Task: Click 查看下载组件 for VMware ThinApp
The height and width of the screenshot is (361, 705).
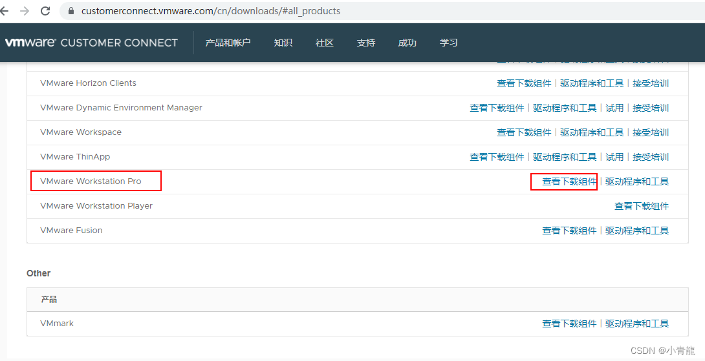Action: click(497, 157)
